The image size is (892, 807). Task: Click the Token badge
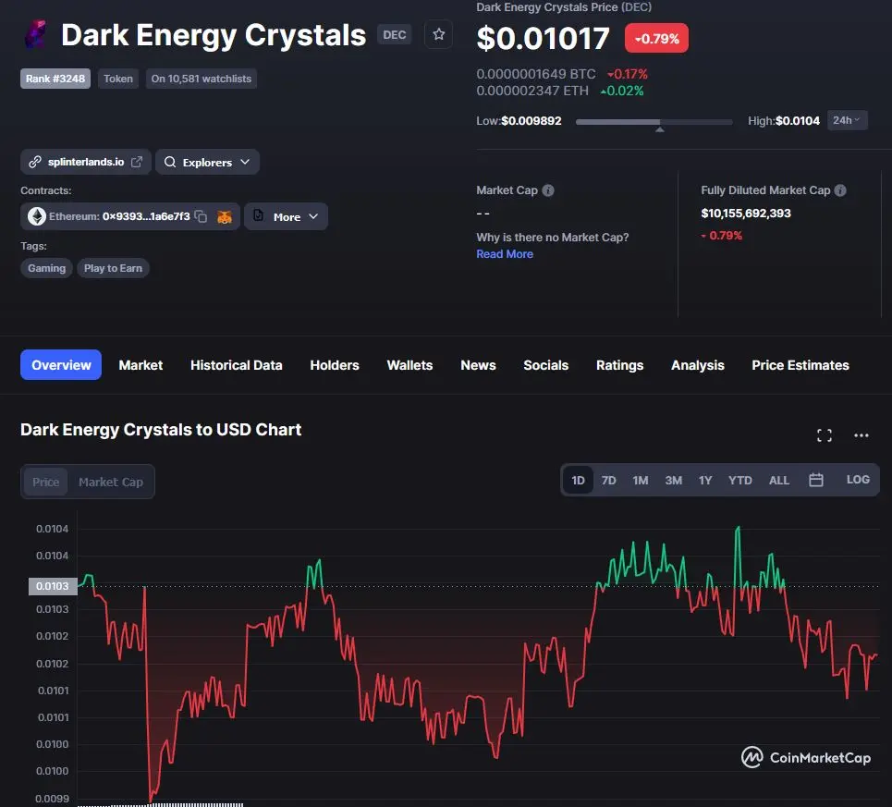[x=117, y=79]
